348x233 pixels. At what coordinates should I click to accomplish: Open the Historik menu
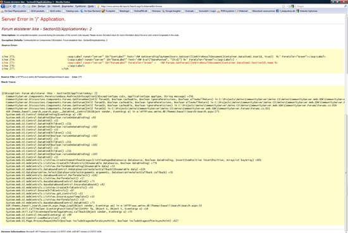pyautogui.click(x=56, y=6)
